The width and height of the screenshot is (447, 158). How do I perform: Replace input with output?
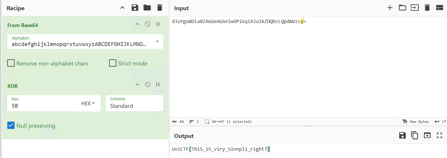(x=427, y=135)
